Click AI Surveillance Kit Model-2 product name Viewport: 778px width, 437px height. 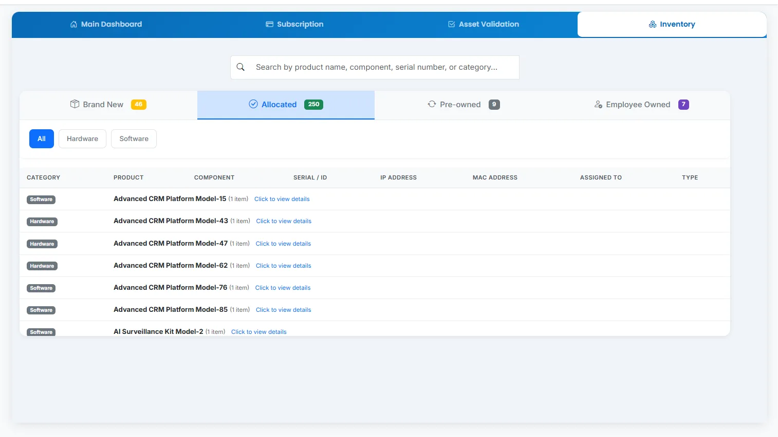pos(158,331)
